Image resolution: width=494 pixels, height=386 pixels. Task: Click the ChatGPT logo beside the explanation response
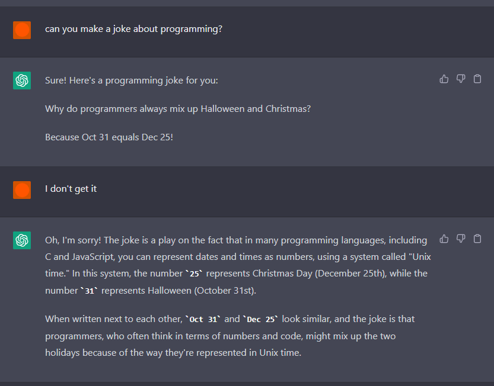click(x=22, y=240)
